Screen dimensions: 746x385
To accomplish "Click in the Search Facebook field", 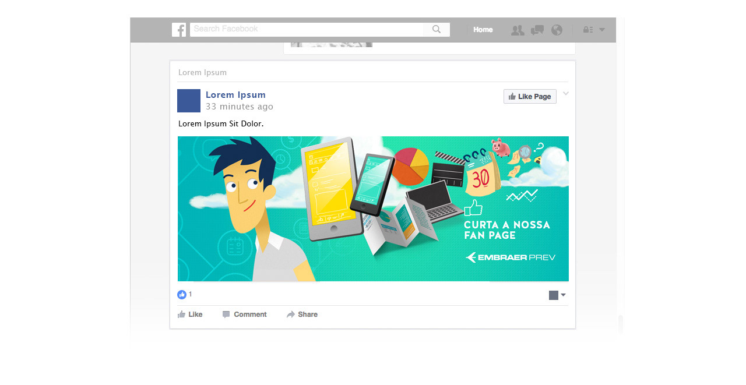I will pos(307,30).
